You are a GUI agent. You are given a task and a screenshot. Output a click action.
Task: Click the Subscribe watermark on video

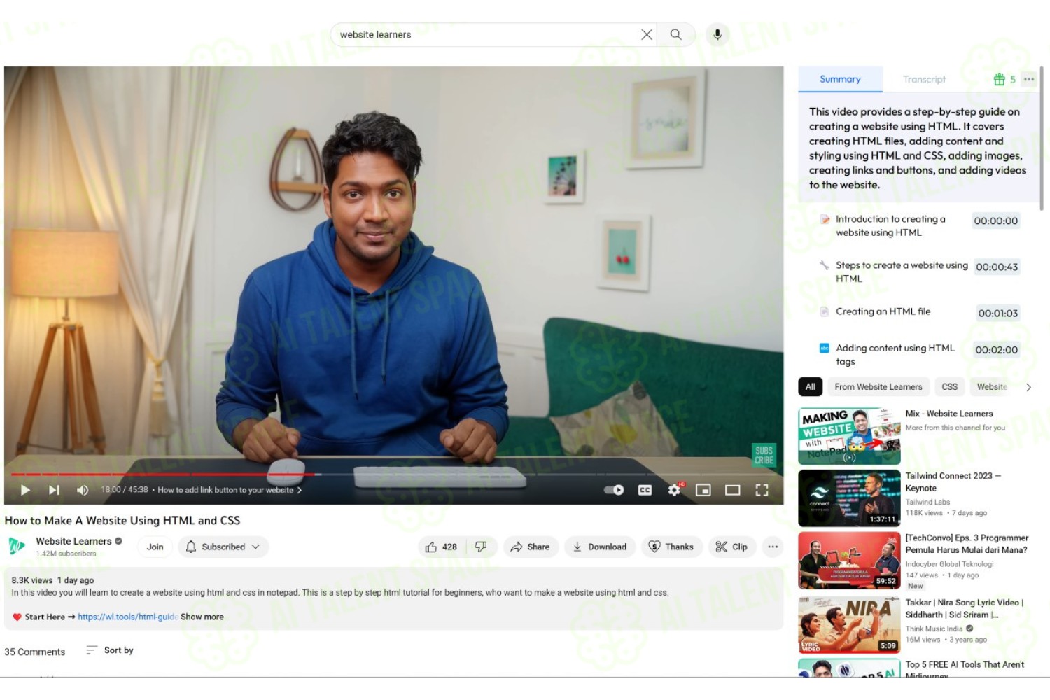(764, 455)
